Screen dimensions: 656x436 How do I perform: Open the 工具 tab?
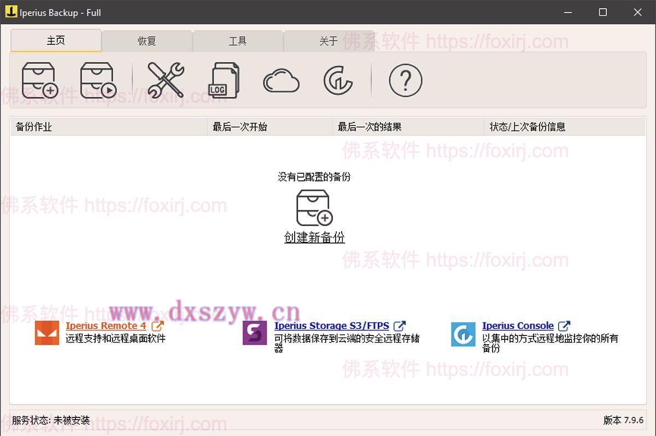(238, 41)
